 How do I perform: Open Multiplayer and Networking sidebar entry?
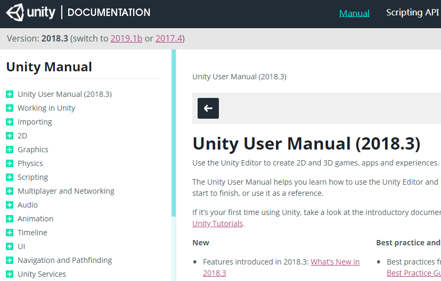point(66,191)
